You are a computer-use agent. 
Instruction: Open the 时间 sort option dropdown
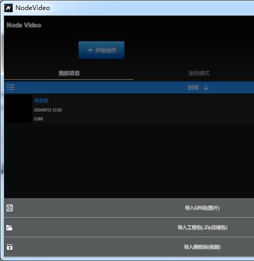[x=193, y=87]
